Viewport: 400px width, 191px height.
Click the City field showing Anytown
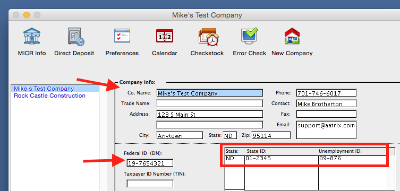(x=180, y=135)
